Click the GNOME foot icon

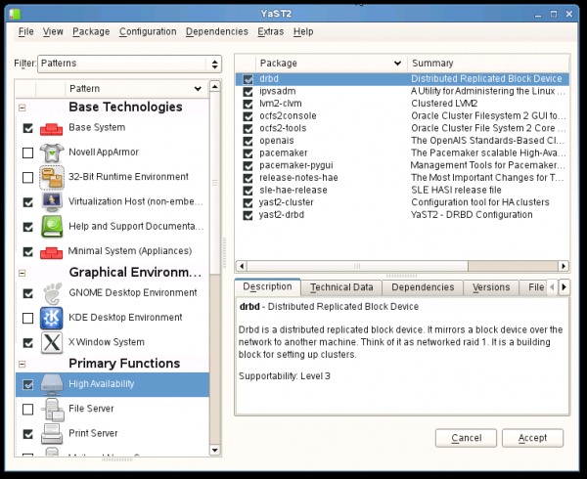click(52, 293)
